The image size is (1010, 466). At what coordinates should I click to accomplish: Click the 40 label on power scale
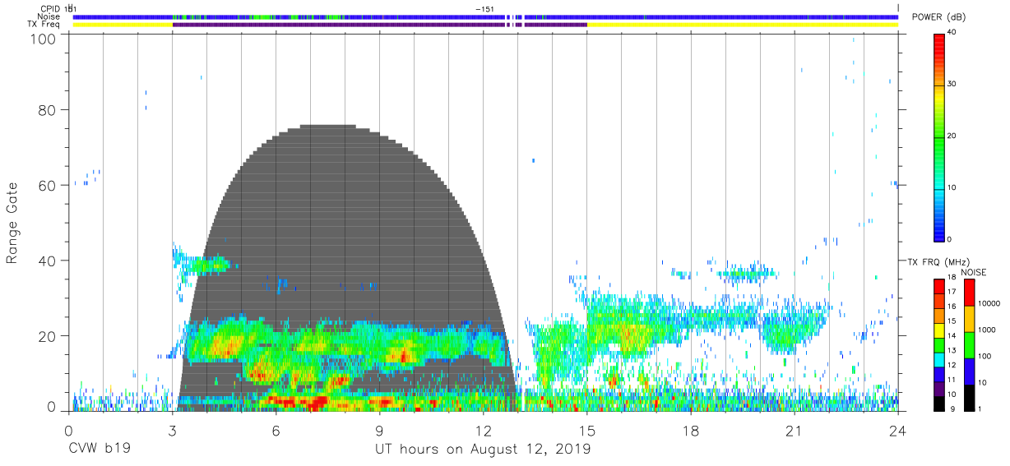[952, 33]
